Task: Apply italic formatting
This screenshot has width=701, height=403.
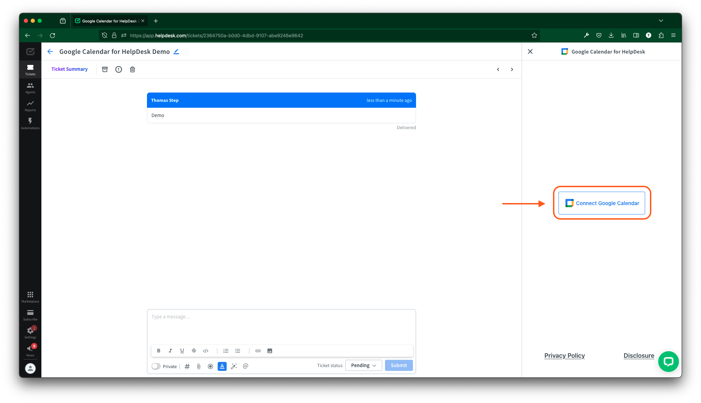Action: [x=170, y=351]
